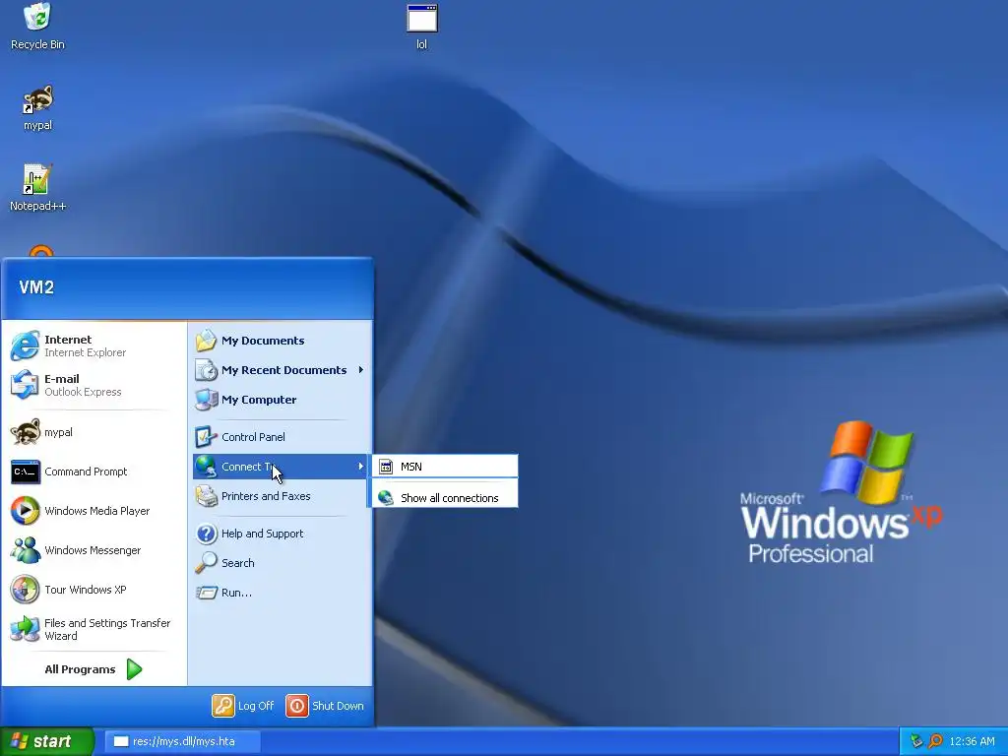Open the Windows Messenger icon
Viewport: 1008px width, 756px height.
[25, 550]
